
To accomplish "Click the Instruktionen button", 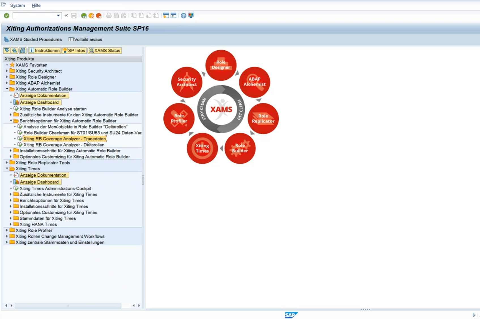I will [44, 51].
